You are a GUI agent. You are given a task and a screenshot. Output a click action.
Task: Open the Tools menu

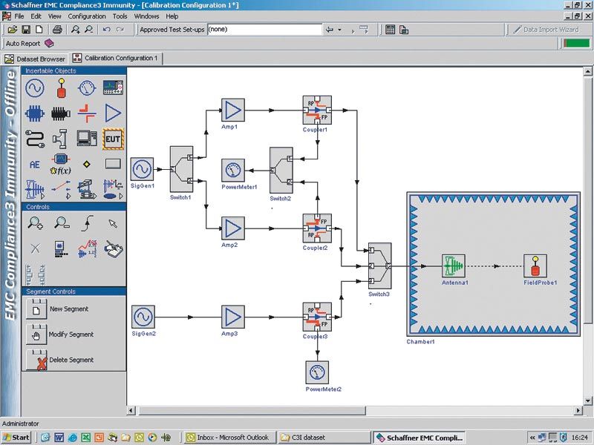pos(120,16)
